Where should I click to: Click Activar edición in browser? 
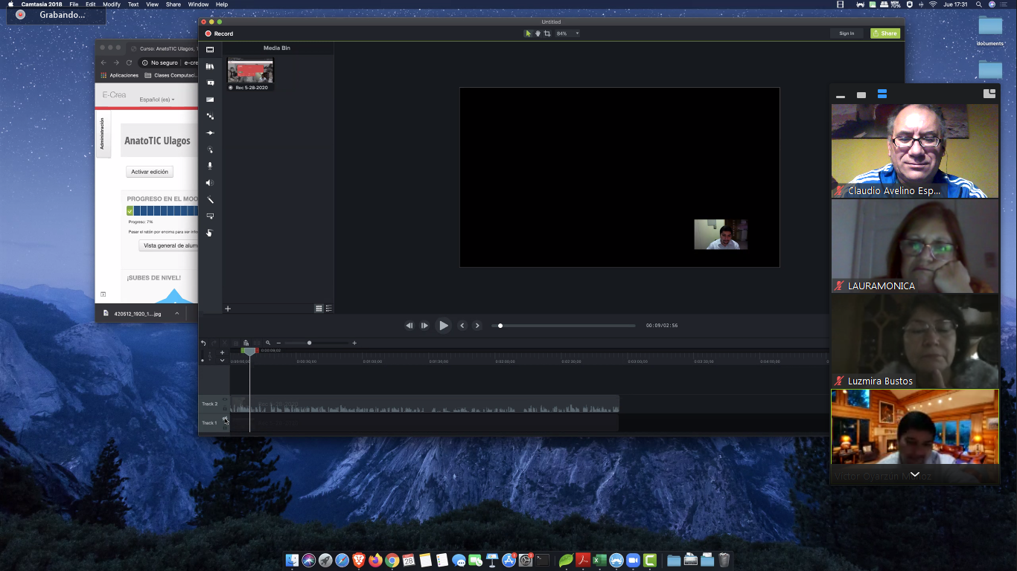(x=150, y=172)
